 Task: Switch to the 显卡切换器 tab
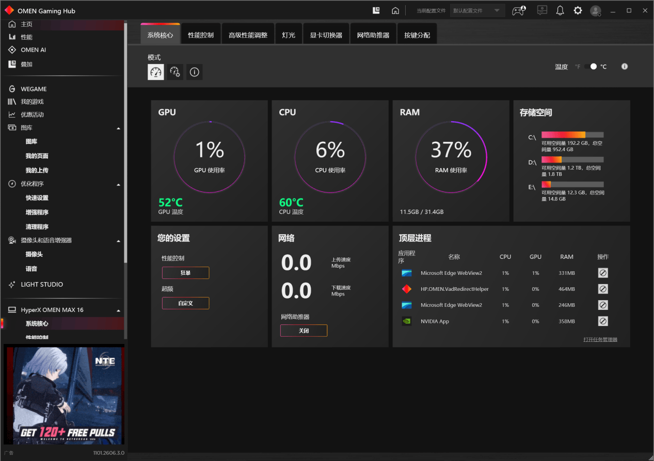click(326, 35)
